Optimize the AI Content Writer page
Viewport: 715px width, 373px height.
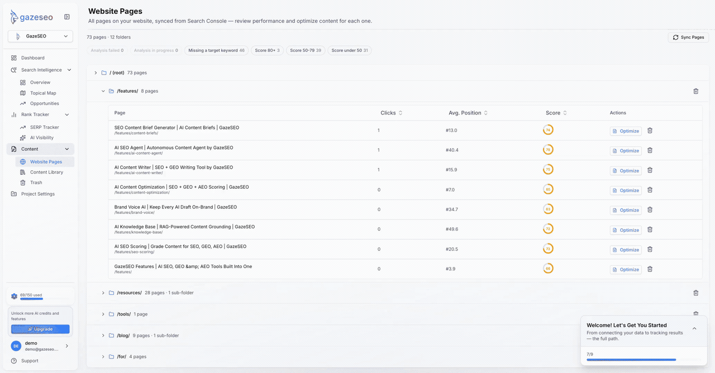tap(626, 171)
